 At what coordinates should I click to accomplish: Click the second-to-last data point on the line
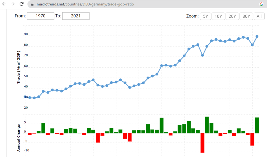click(x=252, y=45)
